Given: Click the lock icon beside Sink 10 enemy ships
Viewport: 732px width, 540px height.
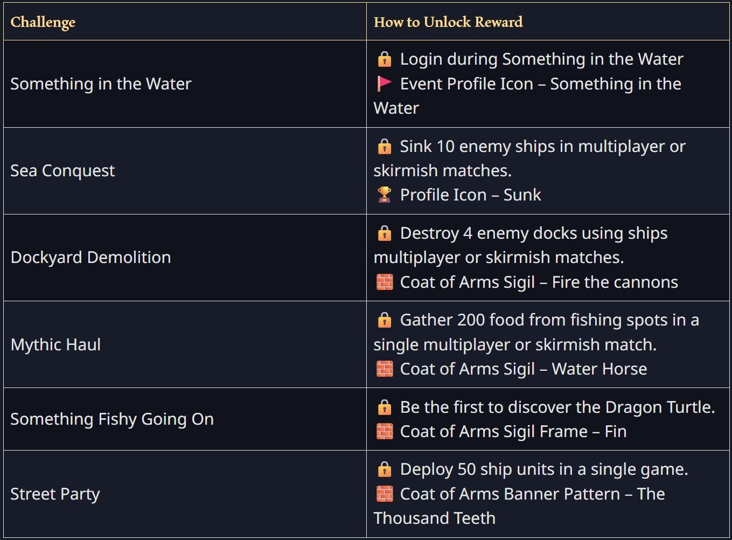Looking at the screenshot, I should pyautogui.click(x=384, y=147).
